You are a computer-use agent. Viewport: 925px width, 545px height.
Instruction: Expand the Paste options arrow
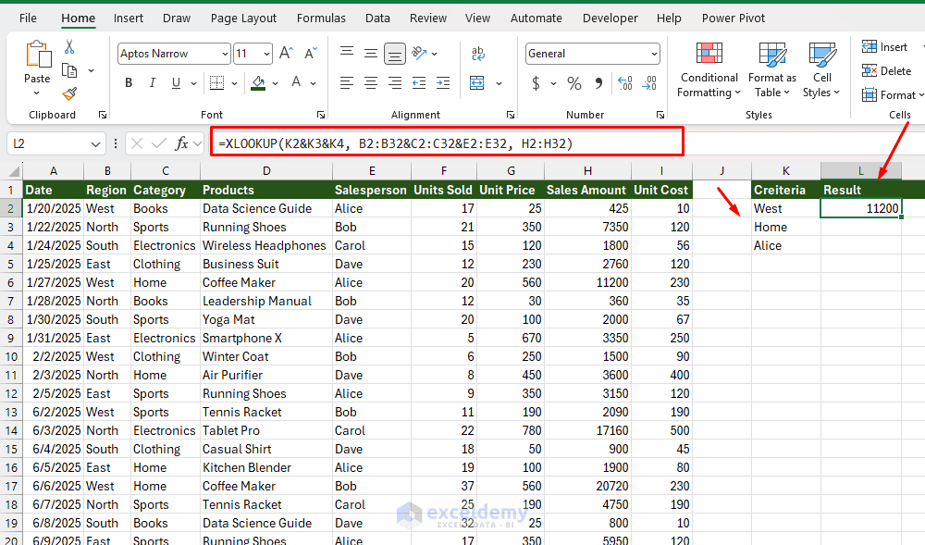pyautogui.click(x=37, y=93)
